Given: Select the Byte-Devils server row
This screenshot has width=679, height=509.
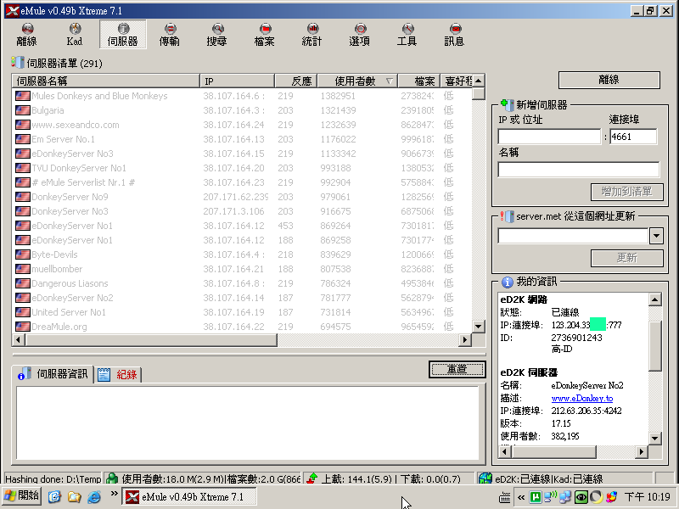Looking at the screenshot, I should pos(54,255).
